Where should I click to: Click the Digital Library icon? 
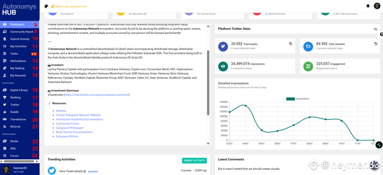[x=4, y=90]
